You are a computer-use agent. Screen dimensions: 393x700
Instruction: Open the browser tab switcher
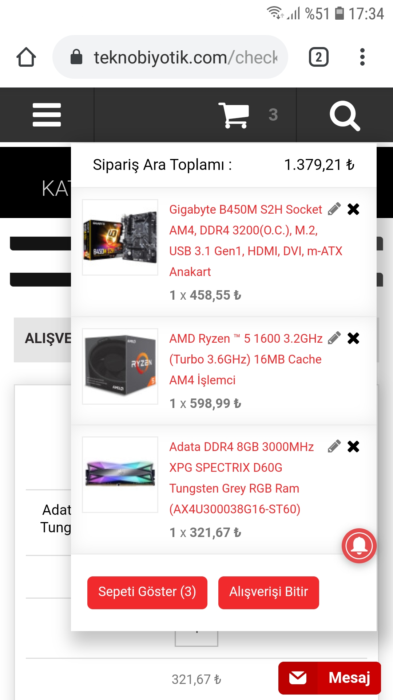coord(318,57)
